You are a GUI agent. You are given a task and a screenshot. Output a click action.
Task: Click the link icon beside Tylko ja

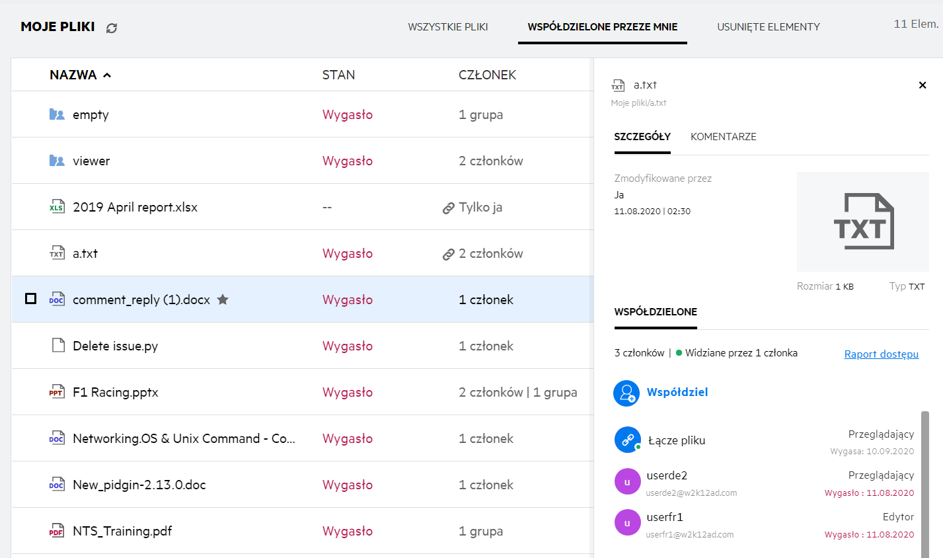point(448,208)
